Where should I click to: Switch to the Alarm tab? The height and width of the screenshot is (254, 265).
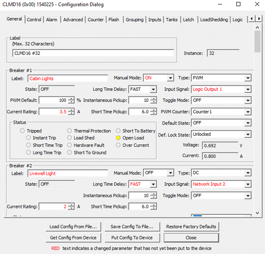[x=52, y=20]
